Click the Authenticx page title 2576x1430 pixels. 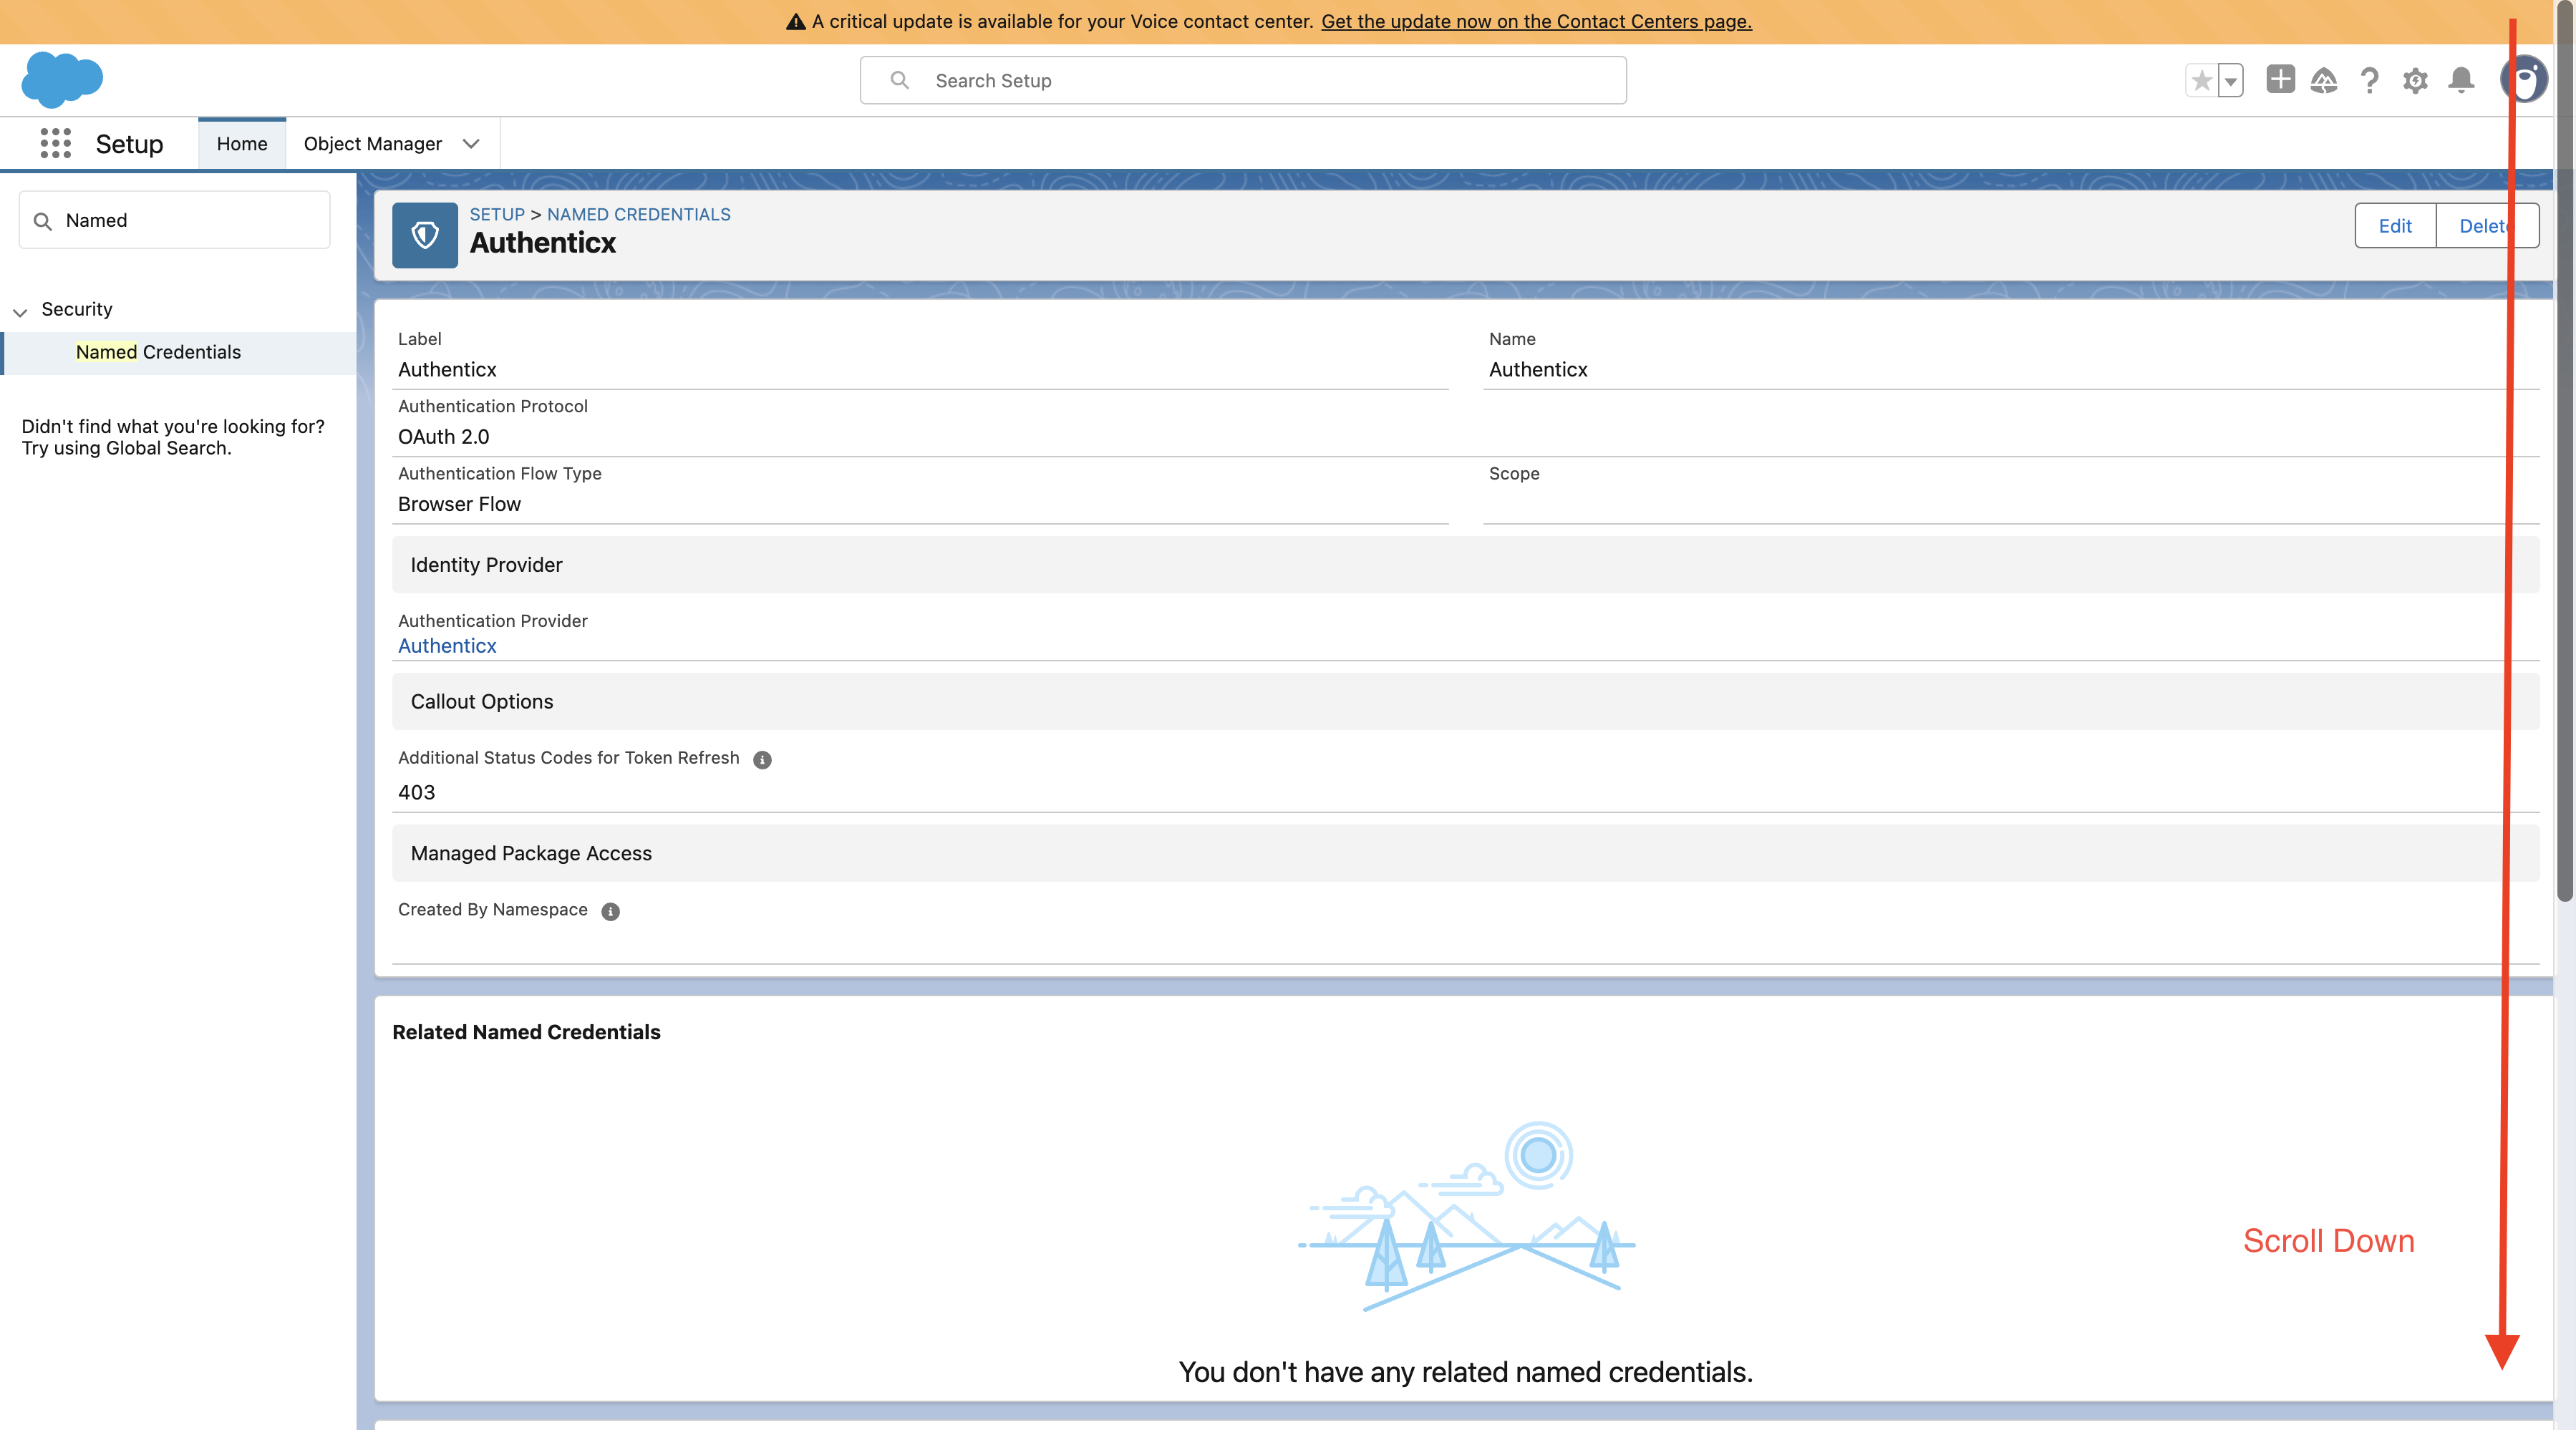543,243
